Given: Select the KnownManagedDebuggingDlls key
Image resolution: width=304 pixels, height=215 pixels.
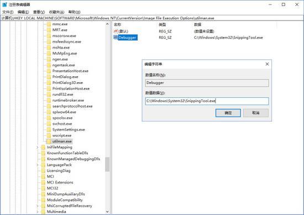Looking at the screenshot, I should pyautogui.click(x=74, y=159).
